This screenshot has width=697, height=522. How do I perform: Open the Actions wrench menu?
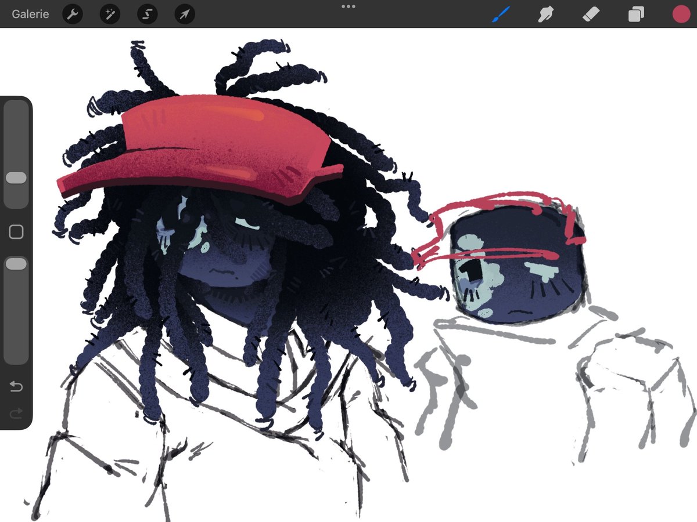(x=73, y=14)
